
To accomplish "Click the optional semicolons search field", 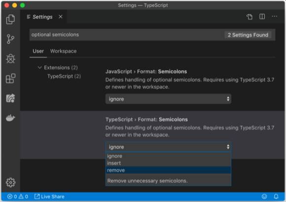I will pyautogui.click(x=127, y=34).
